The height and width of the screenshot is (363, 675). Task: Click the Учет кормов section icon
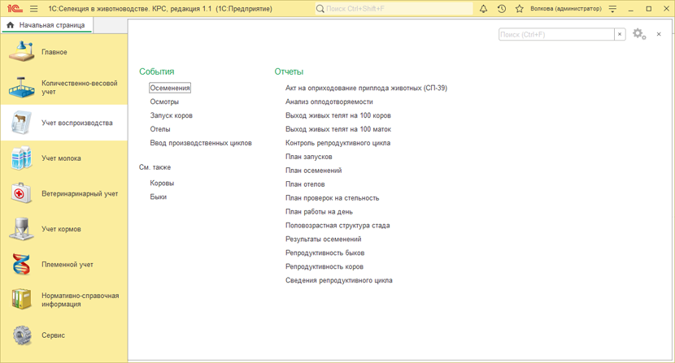(22, 229)
